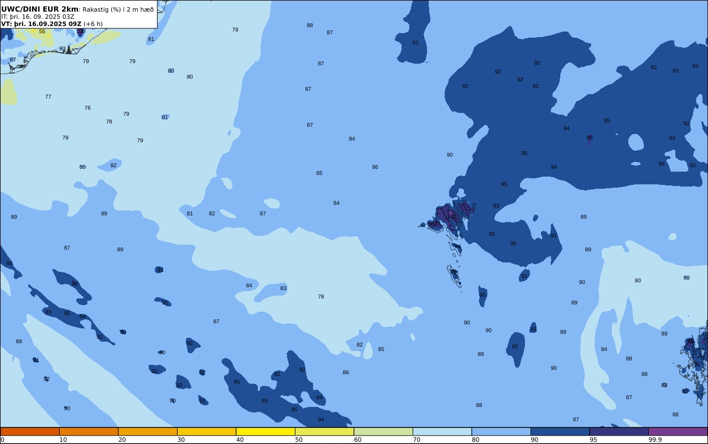Select the pale blue 70–80 legend swatch
Screen dimensions: 708x444
coord(442,431)
